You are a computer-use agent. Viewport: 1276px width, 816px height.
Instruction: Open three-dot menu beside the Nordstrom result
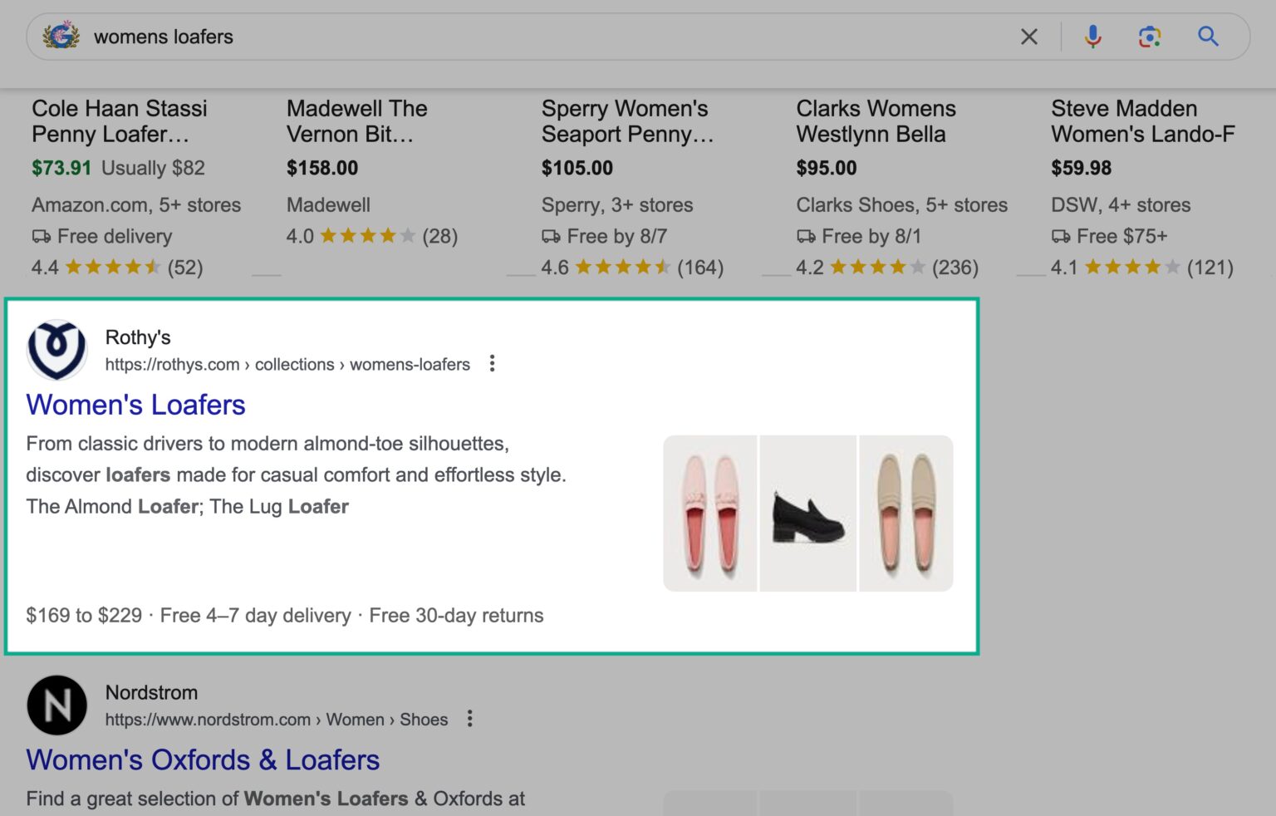click(470, 719)
